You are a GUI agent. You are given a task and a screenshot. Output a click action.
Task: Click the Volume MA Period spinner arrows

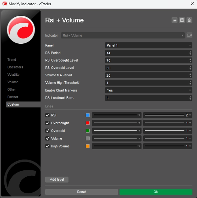tap(190, 75)
